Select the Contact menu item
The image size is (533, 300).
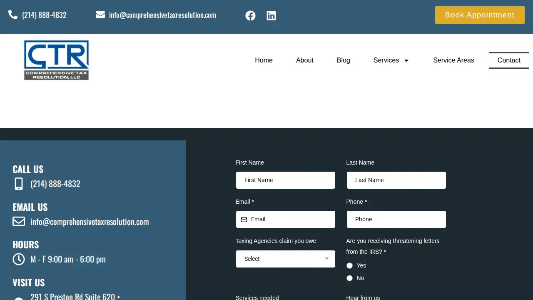[x=509, y=60]
